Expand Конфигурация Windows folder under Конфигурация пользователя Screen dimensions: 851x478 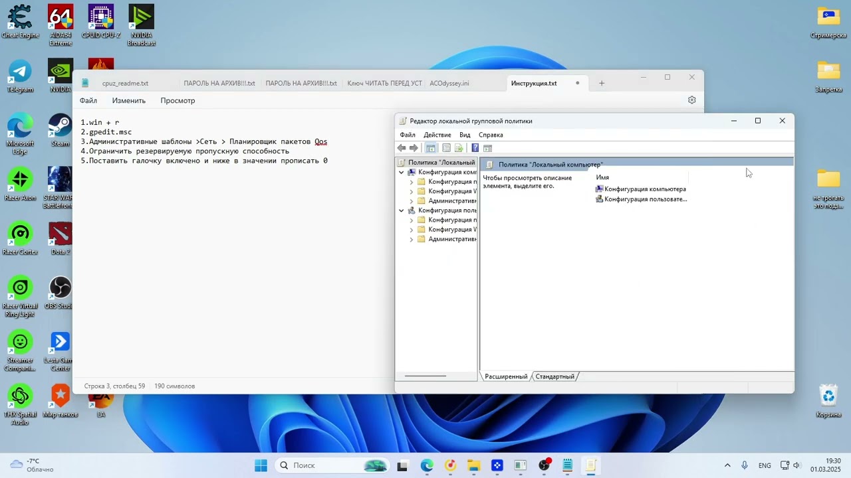point(412,230)
